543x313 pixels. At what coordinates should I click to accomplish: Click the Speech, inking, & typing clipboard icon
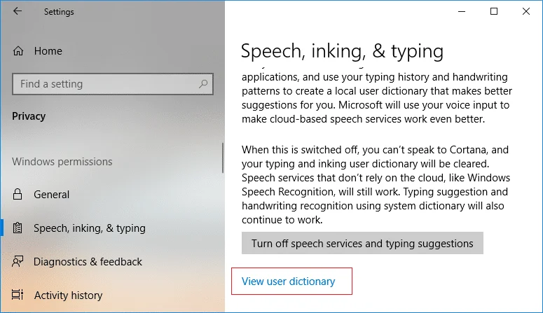[x=18, y=228]
